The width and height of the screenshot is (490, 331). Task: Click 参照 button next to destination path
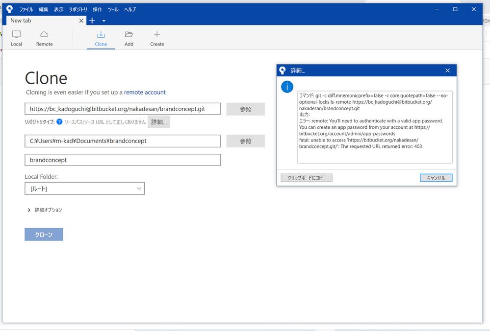246,141
